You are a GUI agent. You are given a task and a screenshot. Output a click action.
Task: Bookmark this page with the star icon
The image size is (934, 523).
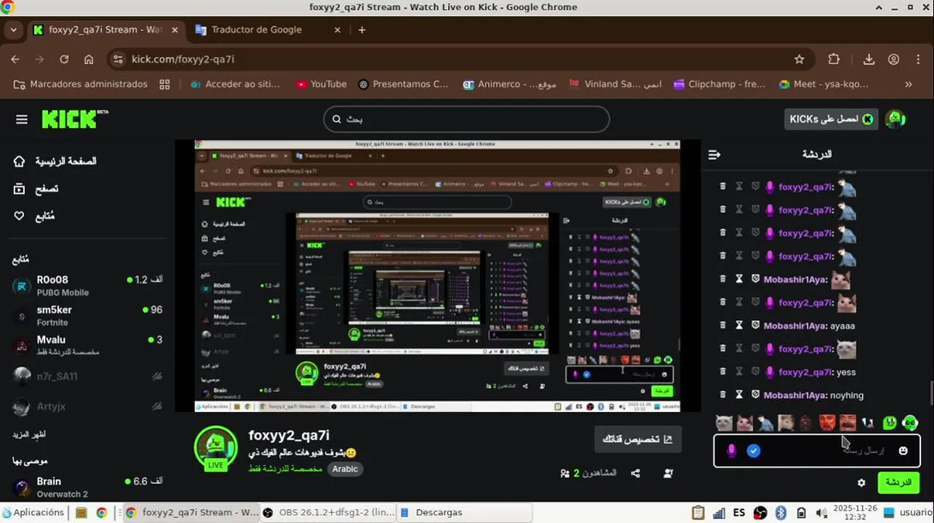point(799,60)
